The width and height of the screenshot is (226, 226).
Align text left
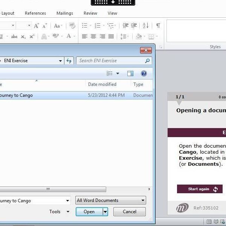coord(85,36)
